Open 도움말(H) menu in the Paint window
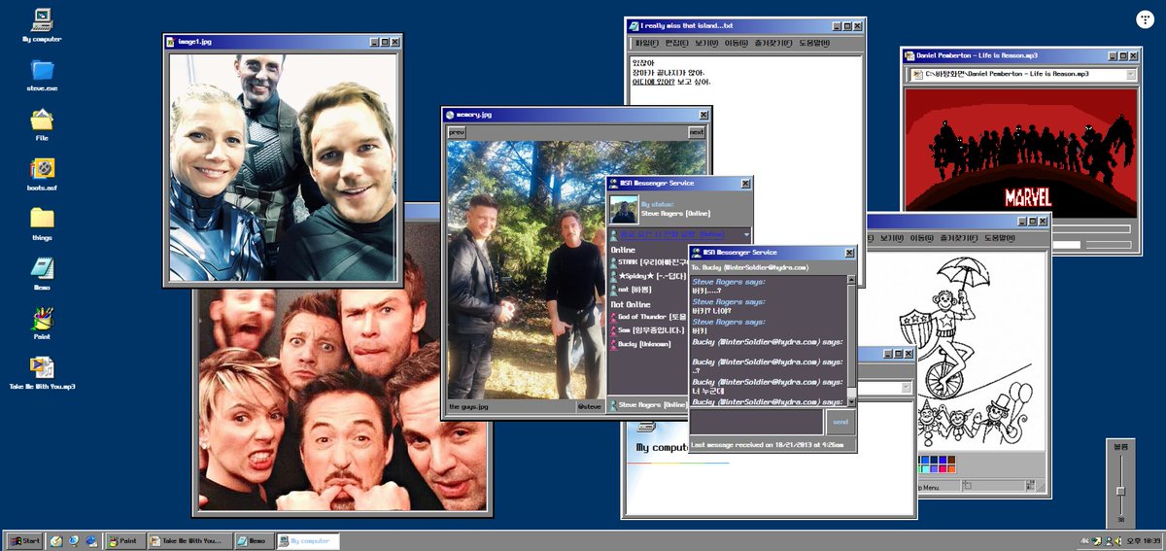Screen dimensions: 1166x551 1000,238
